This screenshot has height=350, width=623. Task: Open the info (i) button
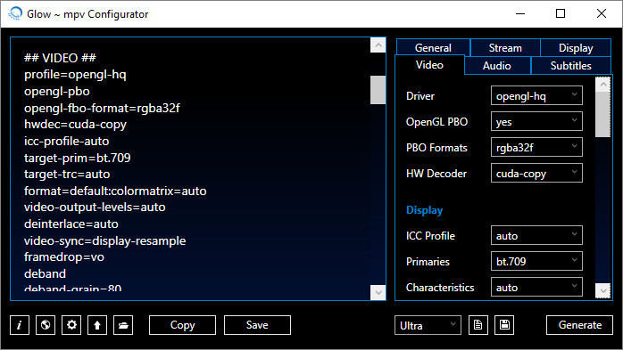(20, 325)
